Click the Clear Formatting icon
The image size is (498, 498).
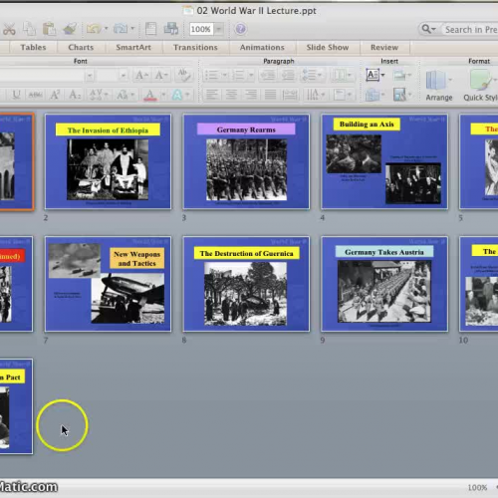184,76
